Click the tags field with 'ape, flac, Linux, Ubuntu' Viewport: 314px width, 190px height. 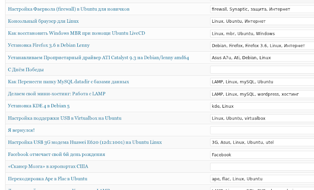click(262, 179)
